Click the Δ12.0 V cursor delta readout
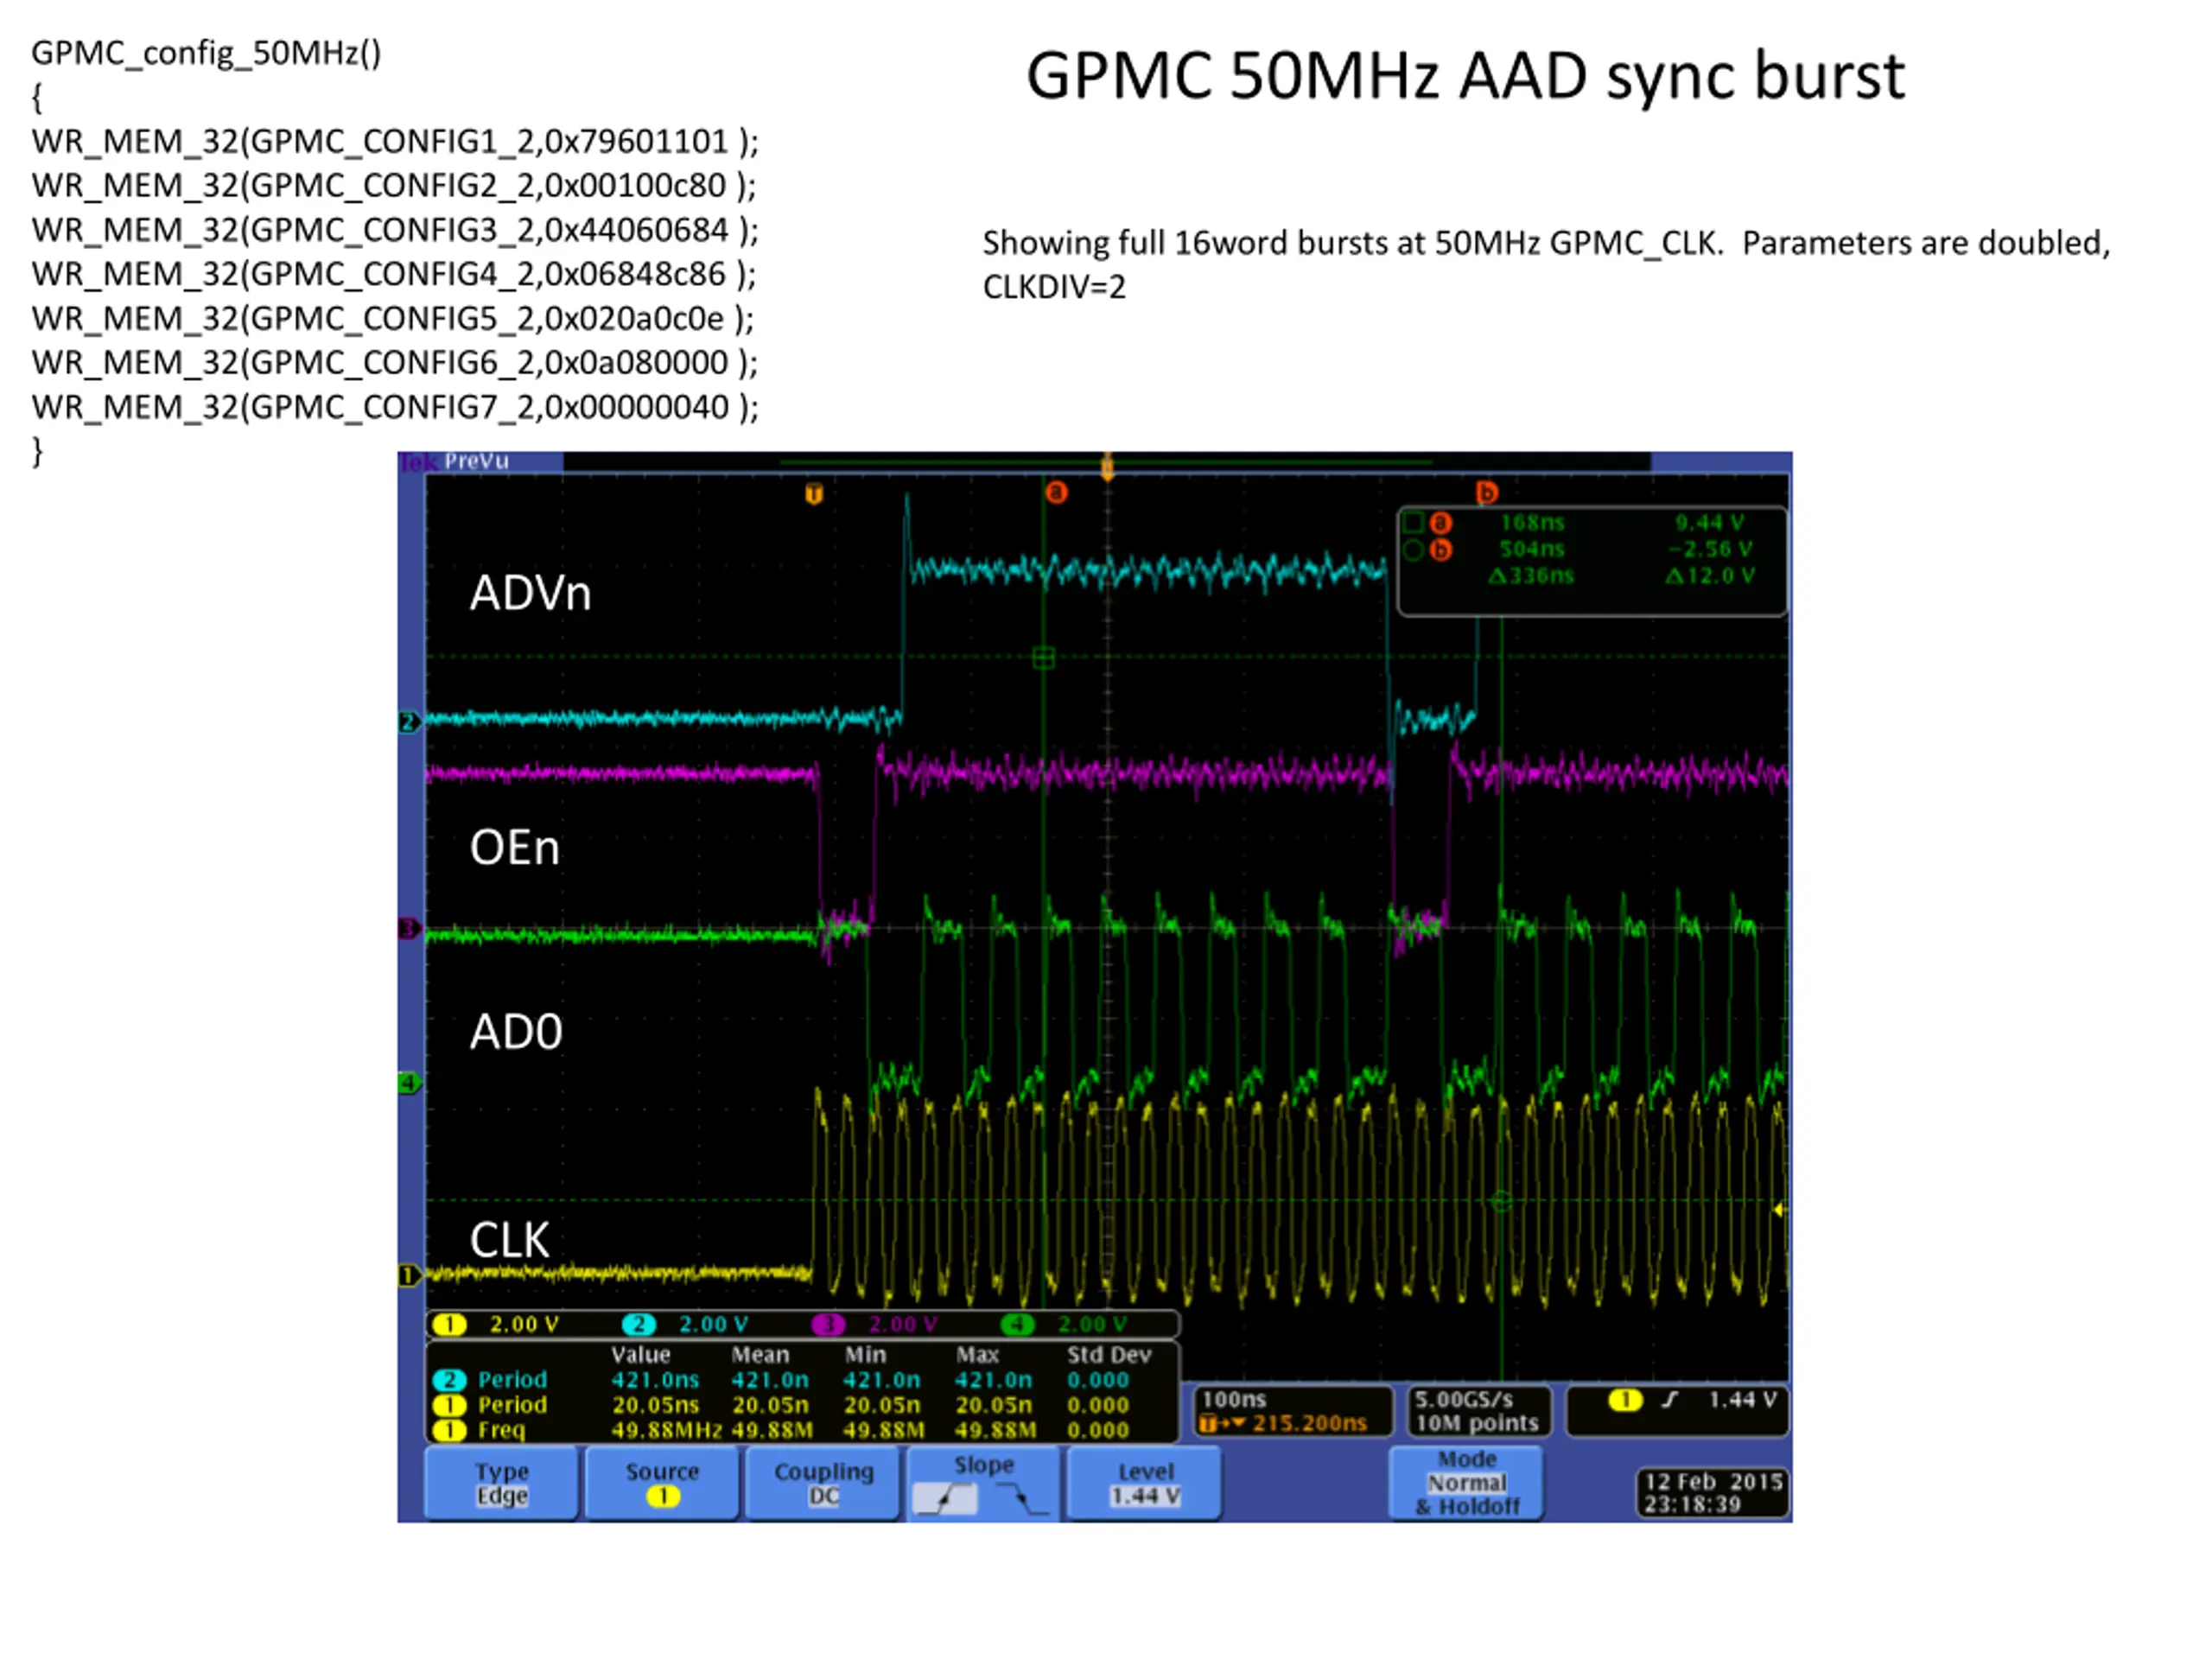This screenshot has height=1659, width=2212. pos(1709,576)
